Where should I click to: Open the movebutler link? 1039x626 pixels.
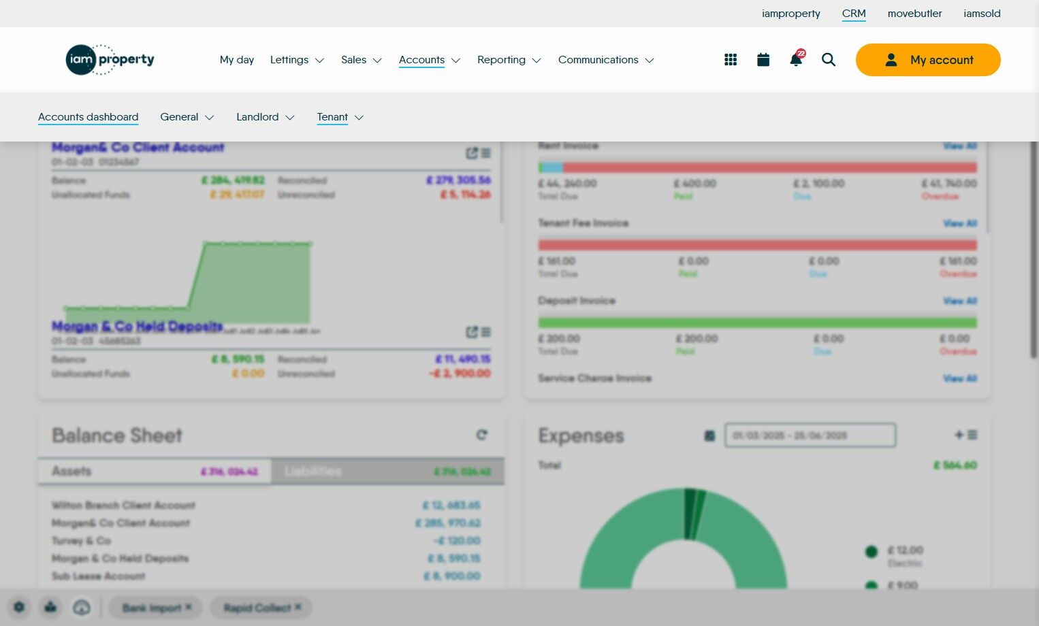click(x=914, y=14)
